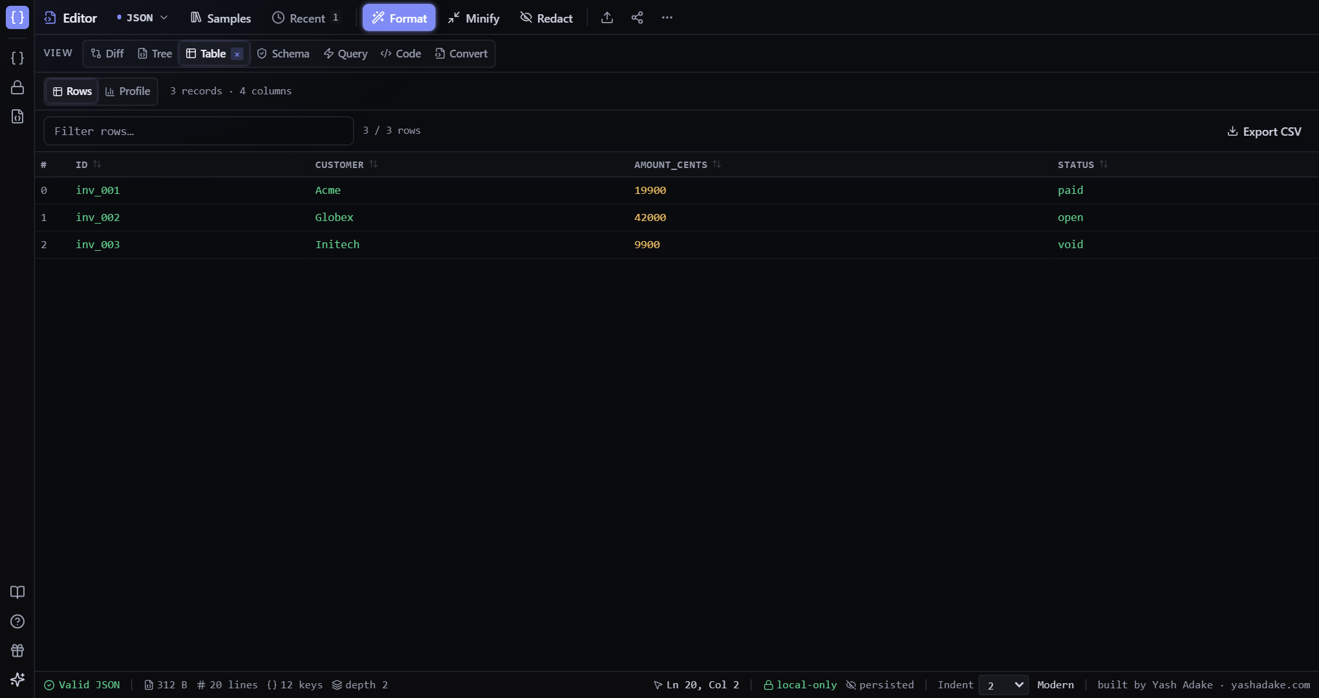The width and height of the screenshot is (1319, 698).
Task: Click the app logo braces icon
Action: [17, 17]
